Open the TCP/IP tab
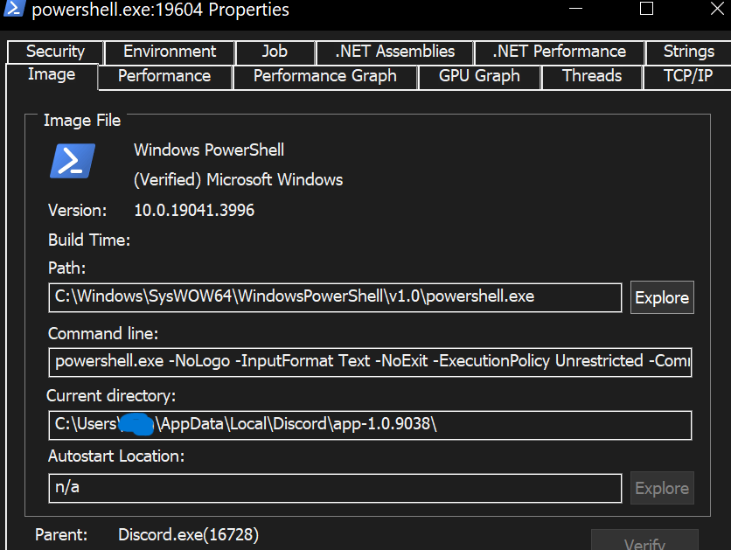The height and width of the screenshot is (550, 731). click(x=688, y=76)
